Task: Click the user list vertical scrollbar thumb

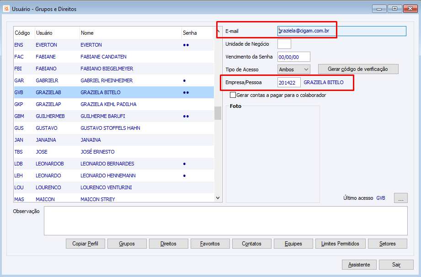Action: (x=218, y=113)
